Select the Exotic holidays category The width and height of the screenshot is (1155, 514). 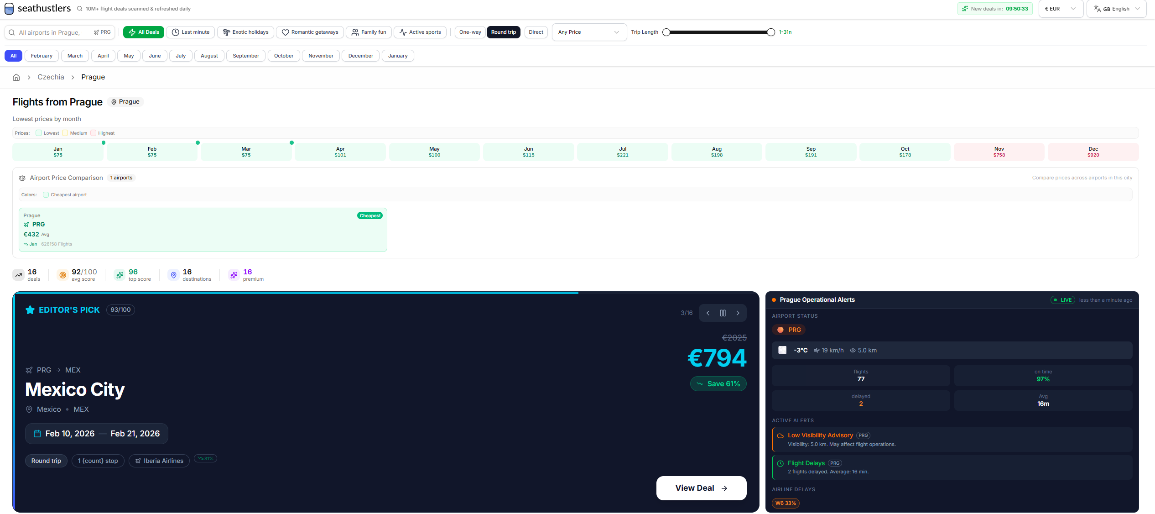click(245, 32)
